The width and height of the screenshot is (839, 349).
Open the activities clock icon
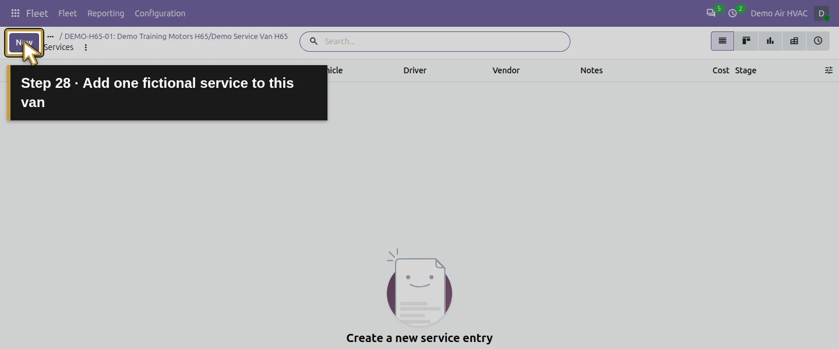733,13
